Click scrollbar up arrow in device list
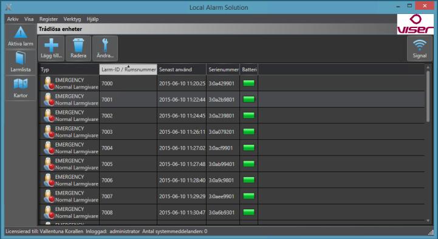Image resolution: width=438 pixels, height=239 pixels. [428, 67]
